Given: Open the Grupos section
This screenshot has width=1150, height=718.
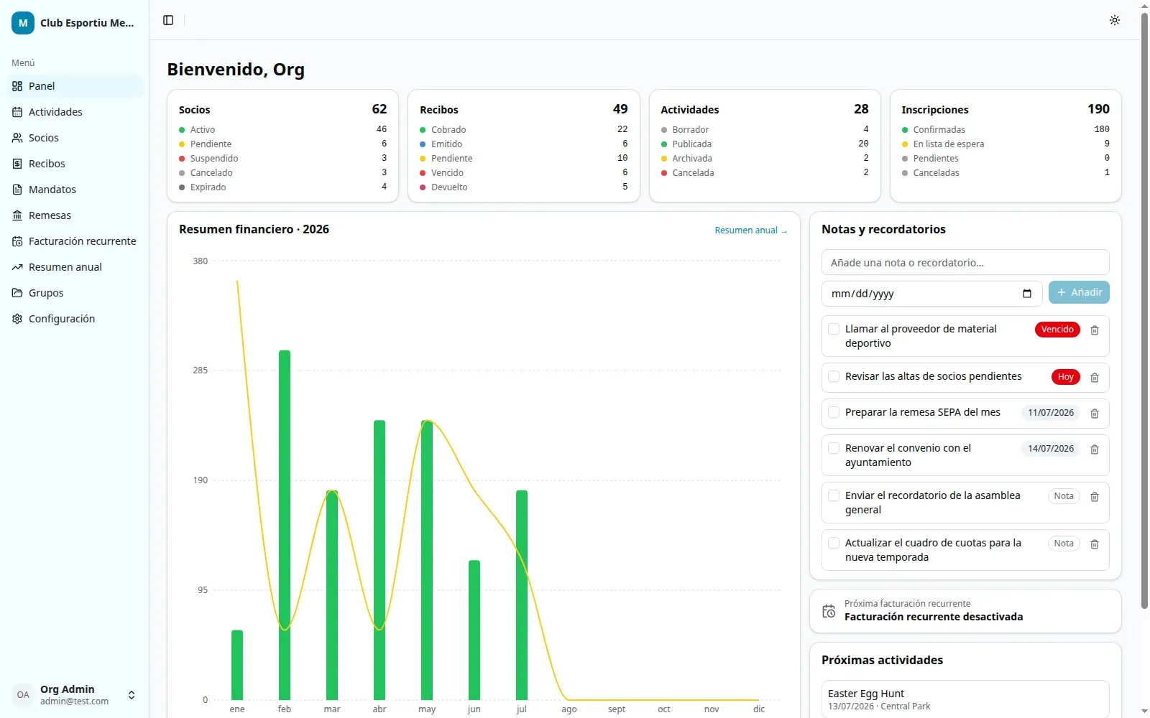Looking at the screenshot, I should click(x=75, y=293).
